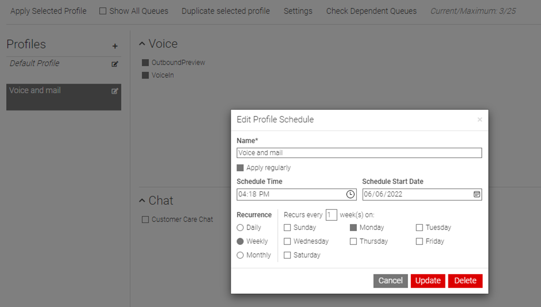Click the Schedule Start Date field
This screenshot has width=541, height=307.
422,194
